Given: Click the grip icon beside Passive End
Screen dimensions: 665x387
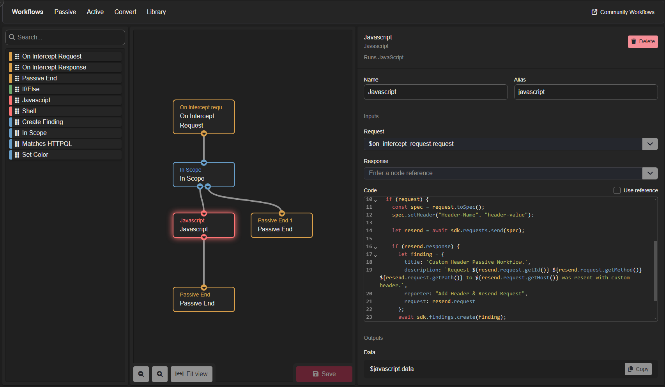Looking at the screenshot, I should click(x=17, y=78).
